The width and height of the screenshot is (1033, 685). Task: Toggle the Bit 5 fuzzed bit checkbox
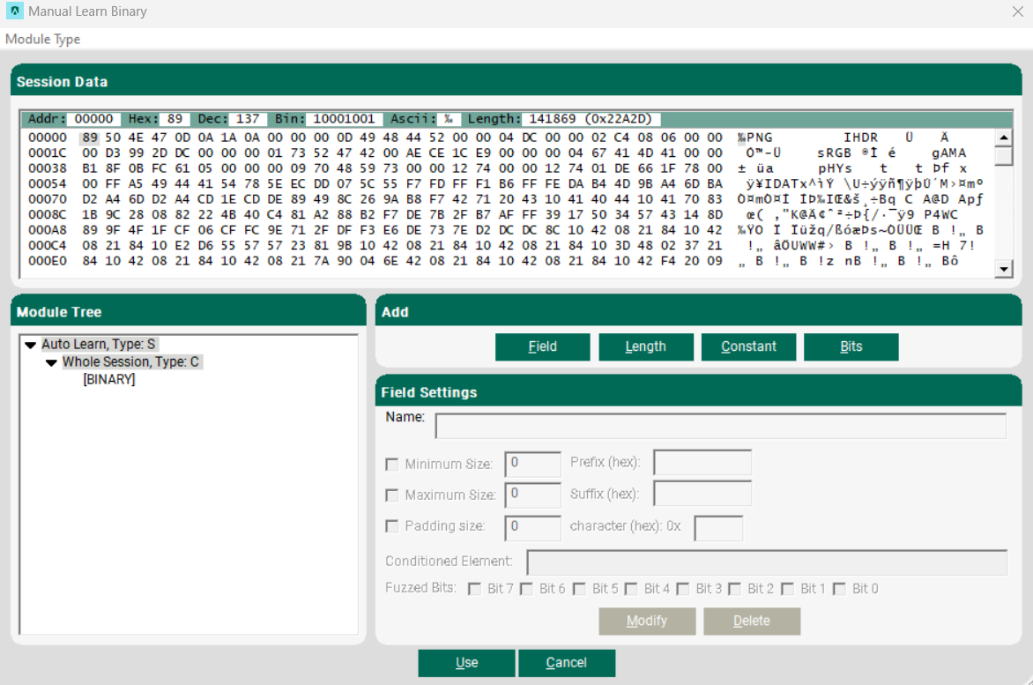click(579, 589)
